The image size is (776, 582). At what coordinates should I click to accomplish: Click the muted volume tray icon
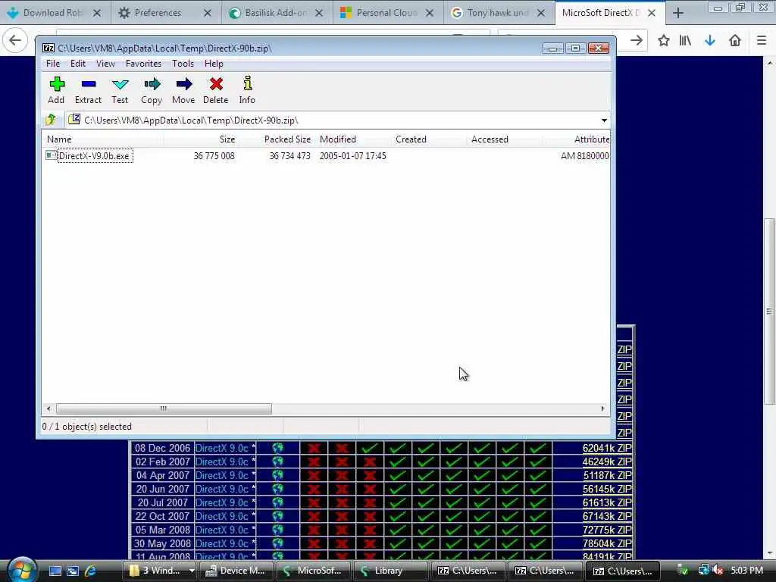pos(717,571)
